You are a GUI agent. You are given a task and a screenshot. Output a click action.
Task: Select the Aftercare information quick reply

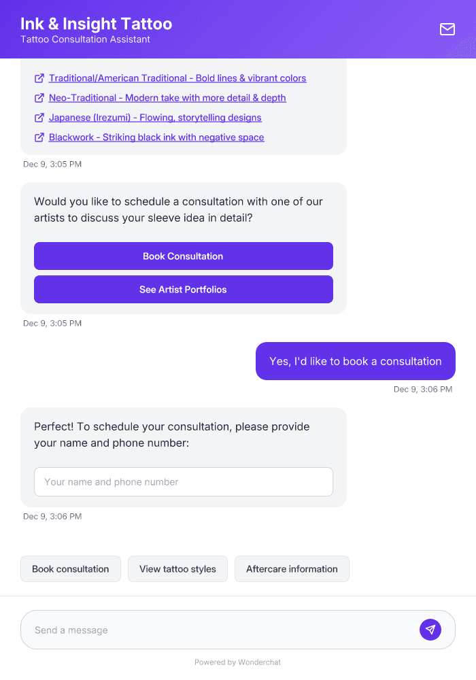(x=292, y=568)
